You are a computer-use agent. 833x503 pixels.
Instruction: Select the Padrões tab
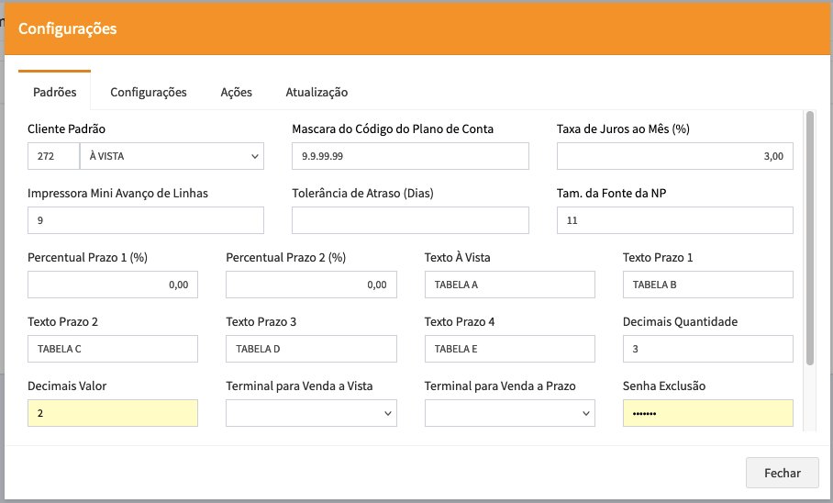click(55, 93)
